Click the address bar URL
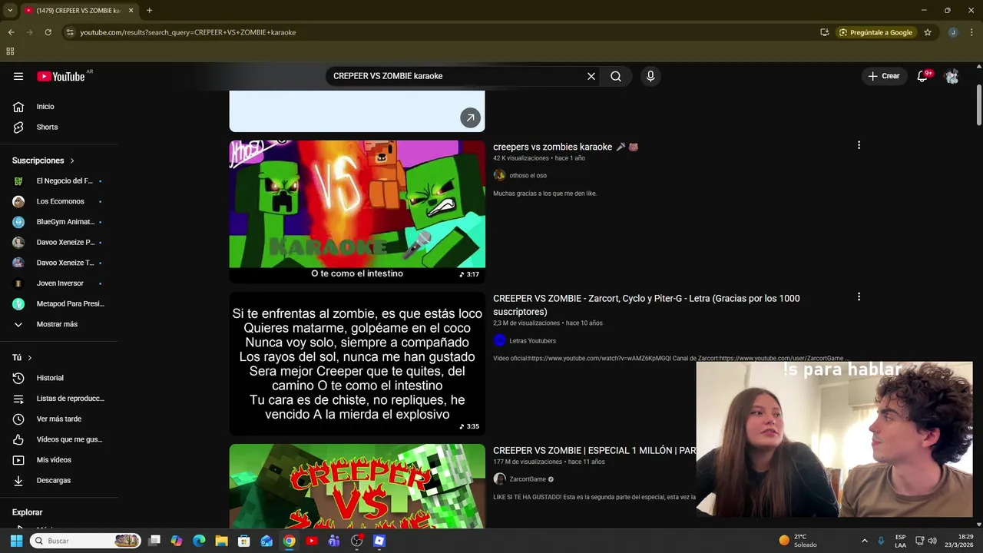This screenshot has width=983, height=553. tap(188, 32)
